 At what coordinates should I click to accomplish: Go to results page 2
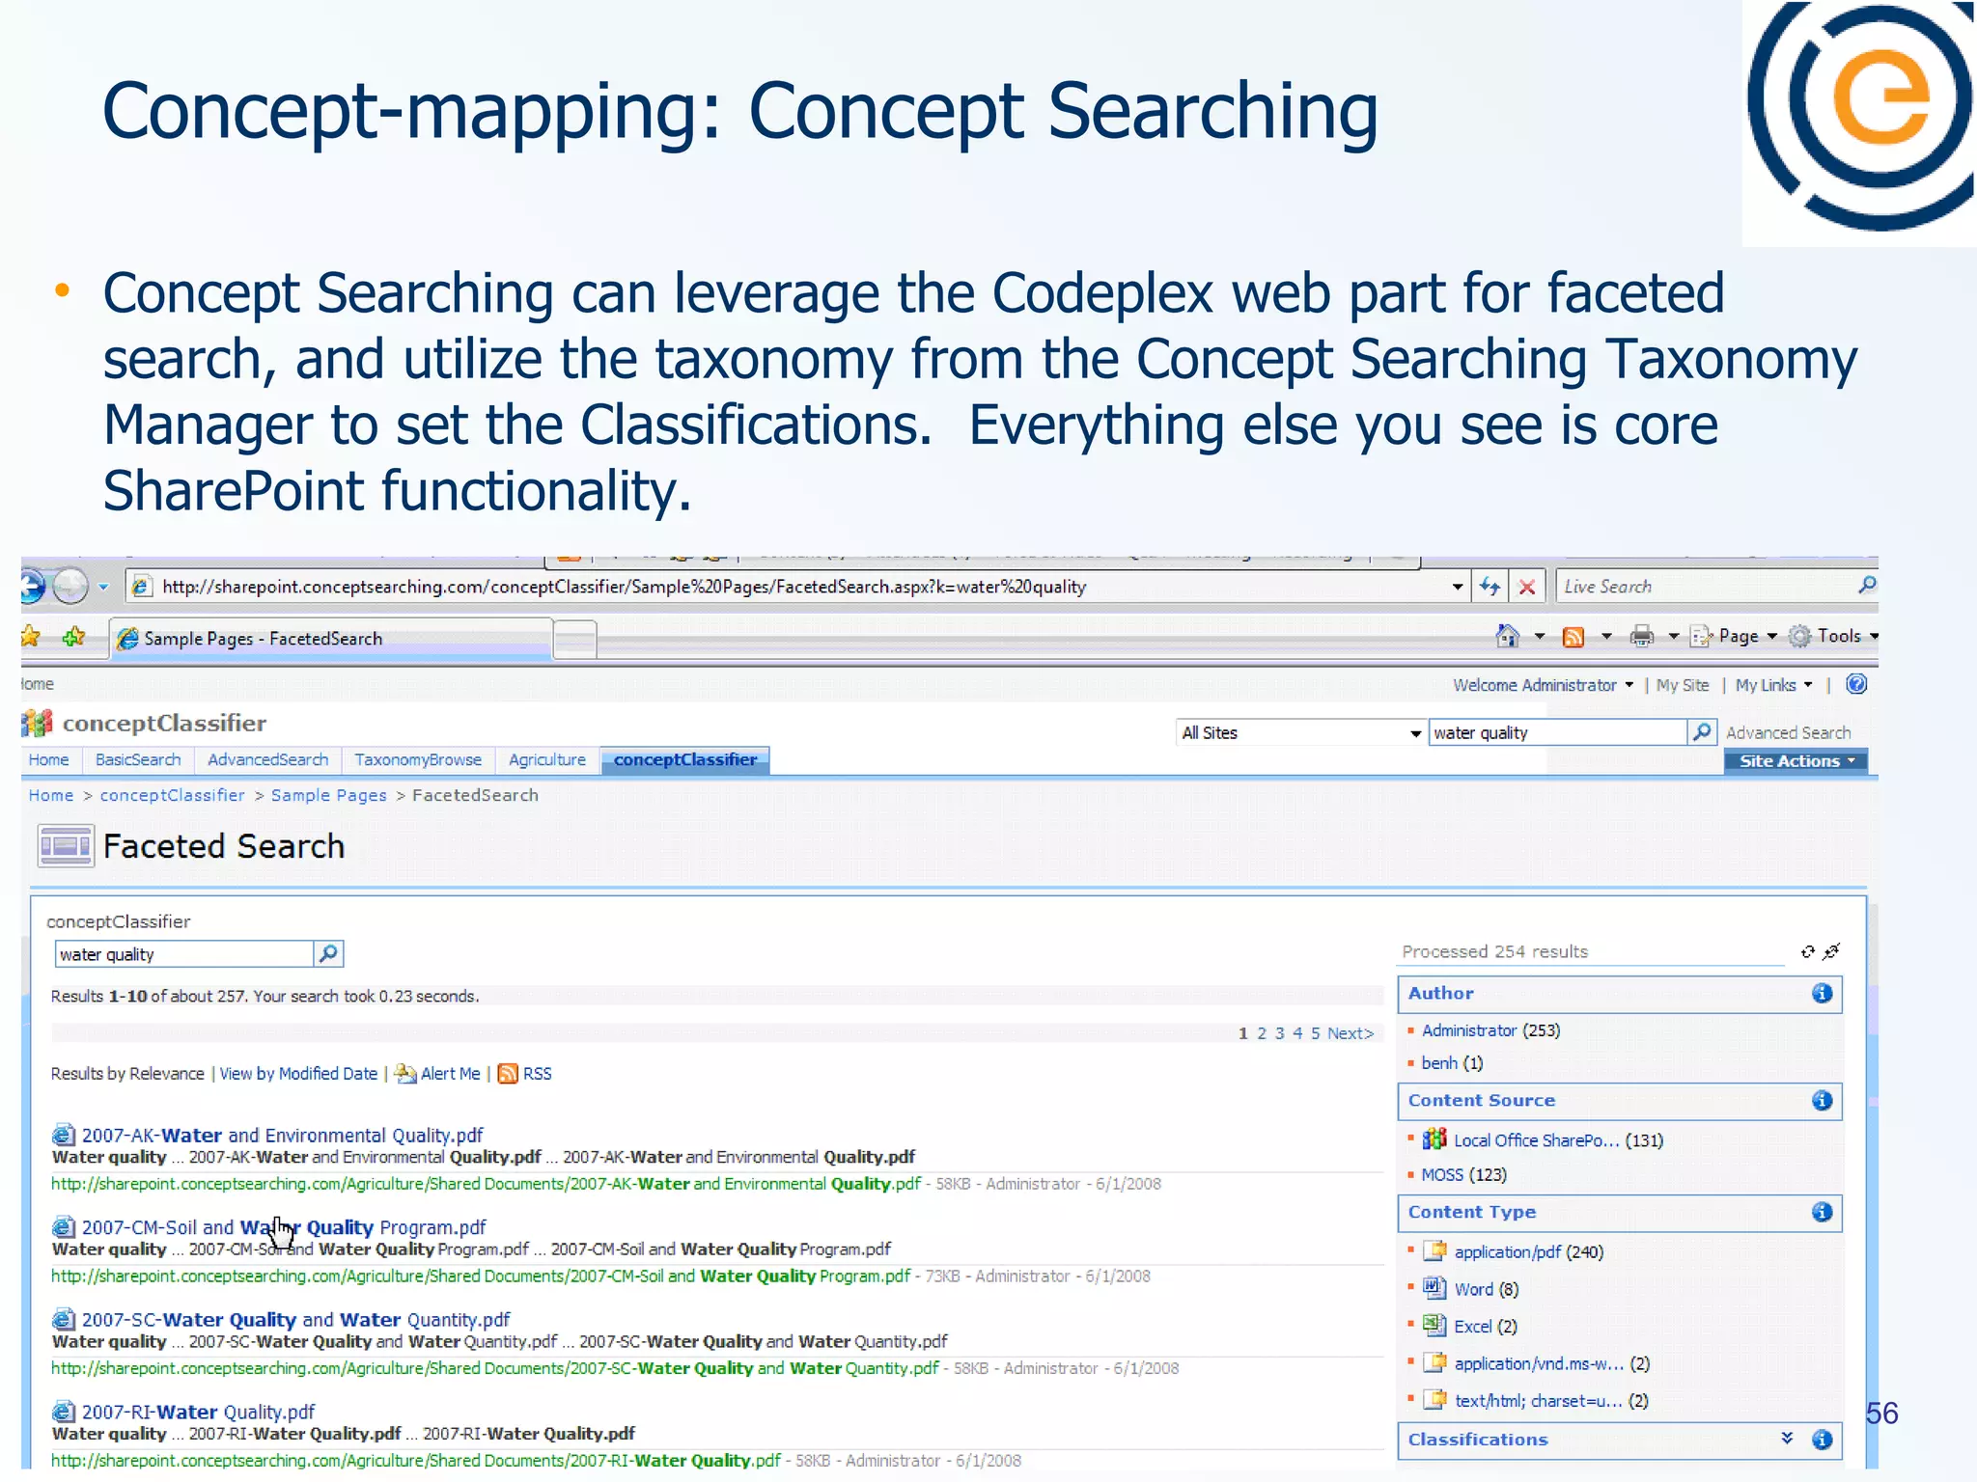point(1261,1034)
